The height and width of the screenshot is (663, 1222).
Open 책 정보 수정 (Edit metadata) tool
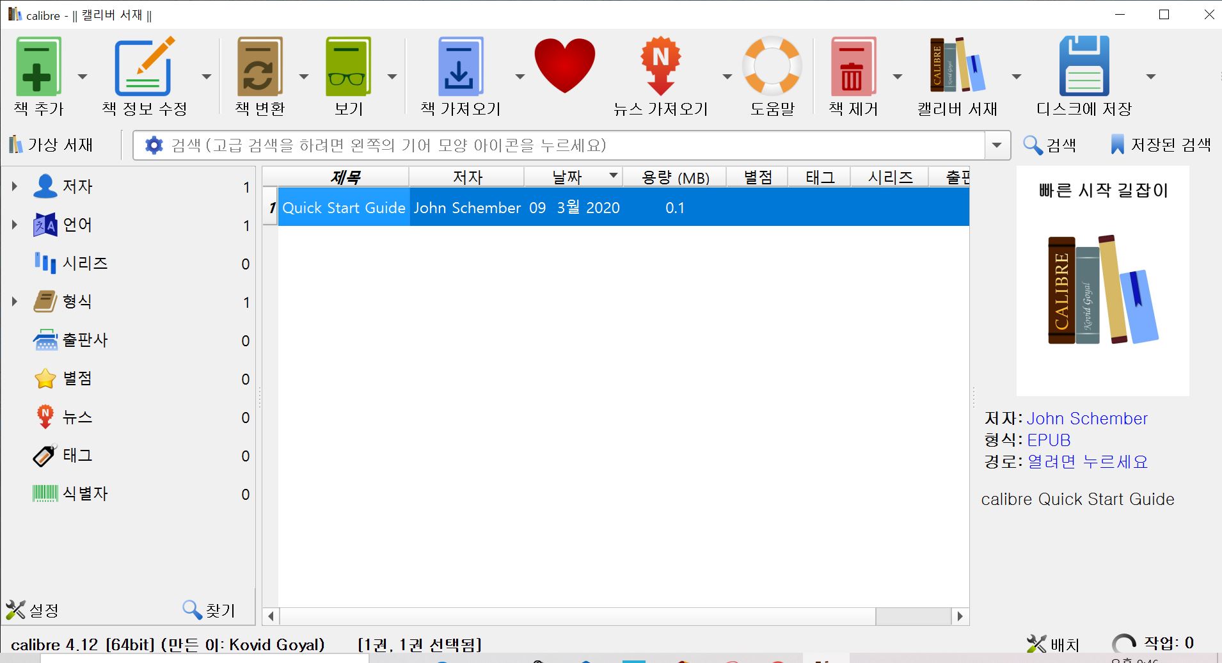[145, 67]
